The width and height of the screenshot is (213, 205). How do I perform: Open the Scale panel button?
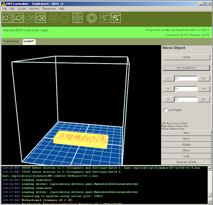pyautogui.click(x=186, y=156)
